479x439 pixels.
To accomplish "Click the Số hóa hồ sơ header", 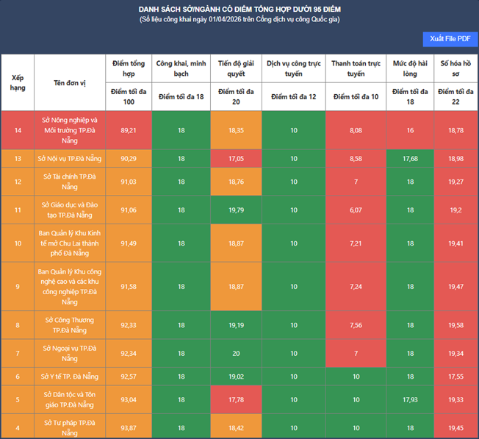I will click(455, 68).
